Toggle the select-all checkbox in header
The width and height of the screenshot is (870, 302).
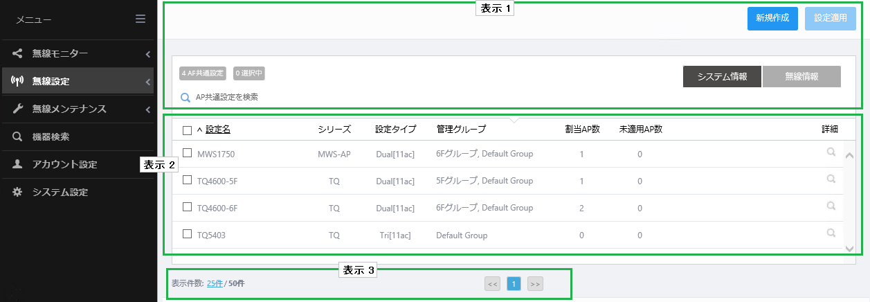pyautogui.click(x=187, y=130)
